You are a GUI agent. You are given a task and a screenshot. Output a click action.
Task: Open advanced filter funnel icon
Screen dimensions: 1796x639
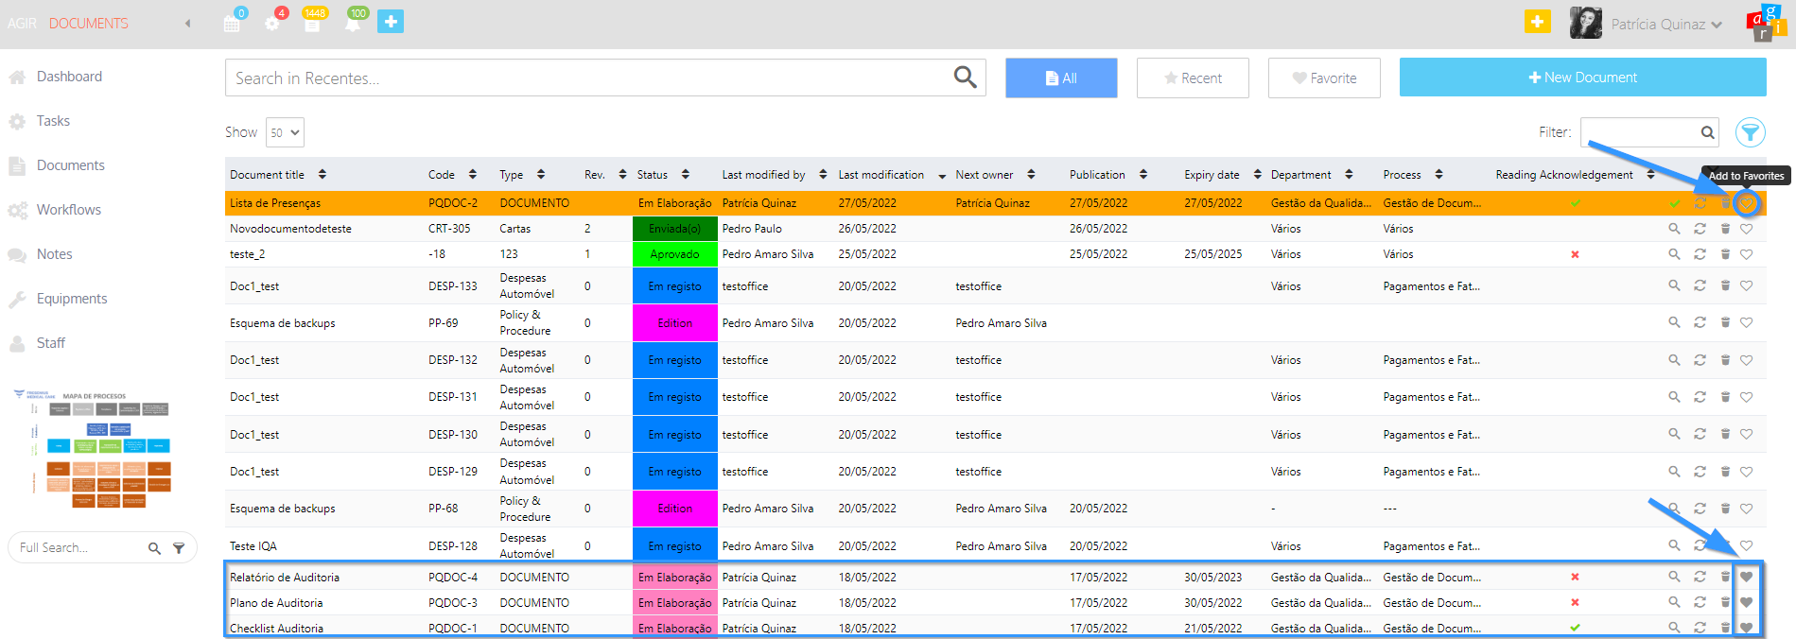point(1751,132)
